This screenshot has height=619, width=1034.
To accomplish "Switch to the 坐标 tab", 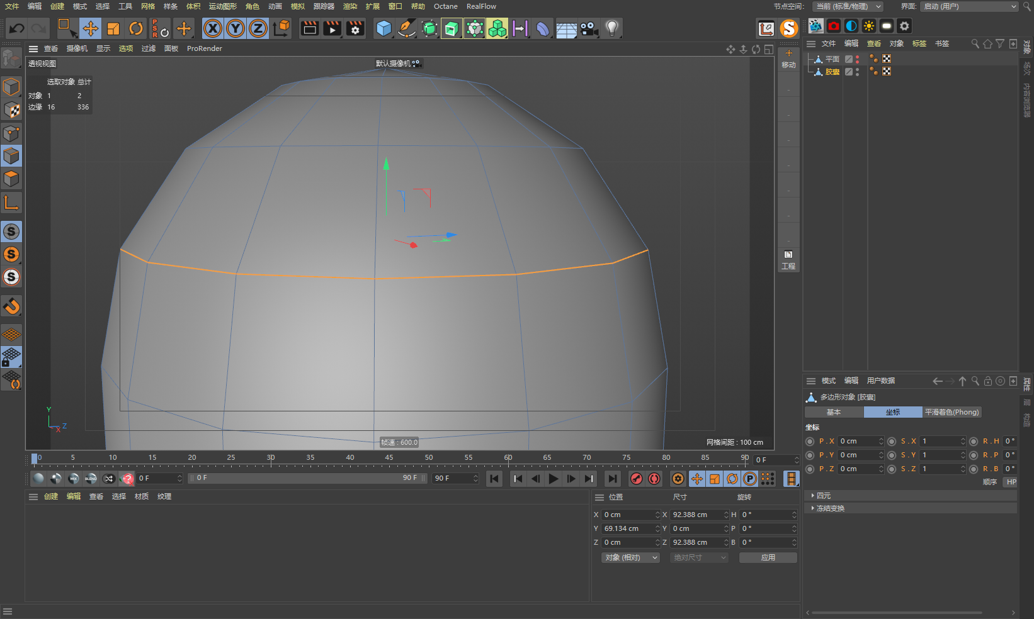I will [x=893, y=413].
